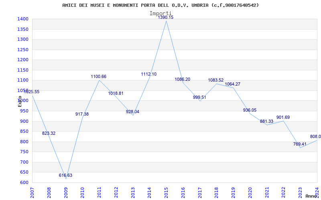Click the 2013 year axis label

(x=133, y=192)
